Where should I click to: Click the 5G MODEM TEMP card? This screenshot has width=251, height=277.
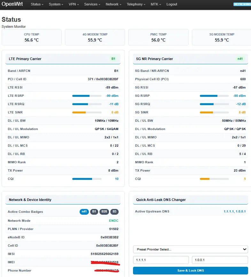click(x=222, y=37)
